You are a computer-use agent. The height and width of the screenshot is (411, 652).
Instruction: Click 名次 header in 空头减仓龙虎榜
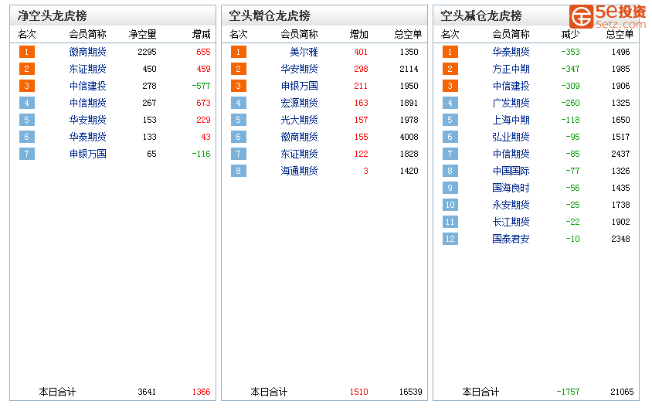tap(450, 34)
